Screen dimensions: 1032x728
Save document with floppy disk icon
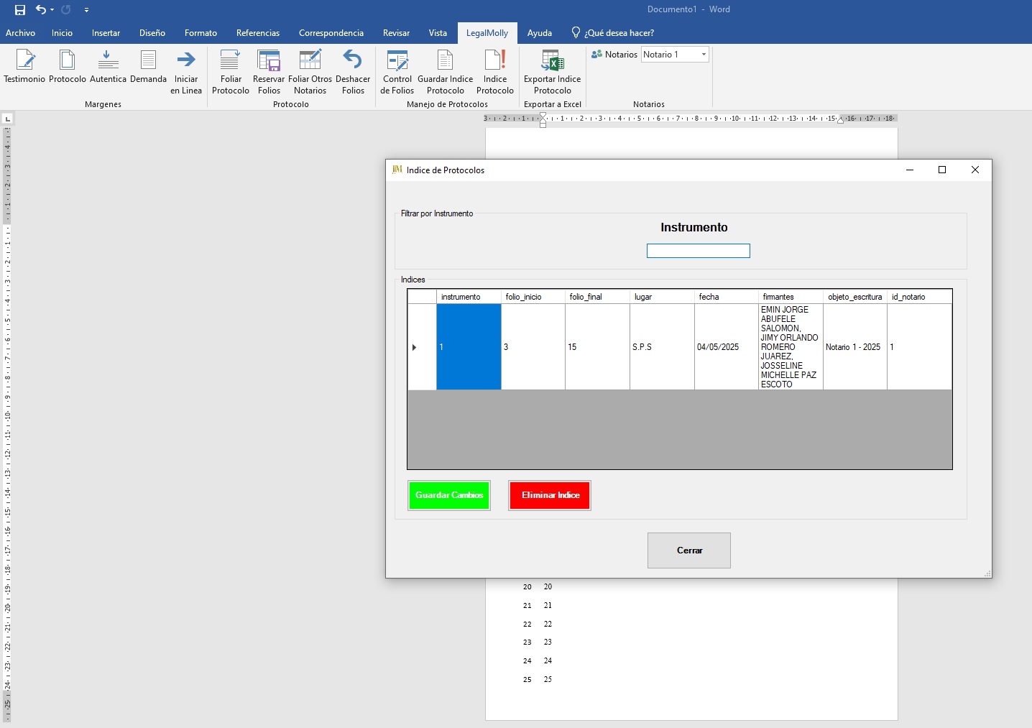click(20, 10)
